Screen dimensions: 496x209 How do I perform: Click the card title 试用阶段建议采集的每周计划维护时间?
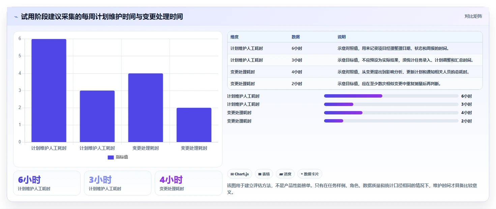coord(102,16)
